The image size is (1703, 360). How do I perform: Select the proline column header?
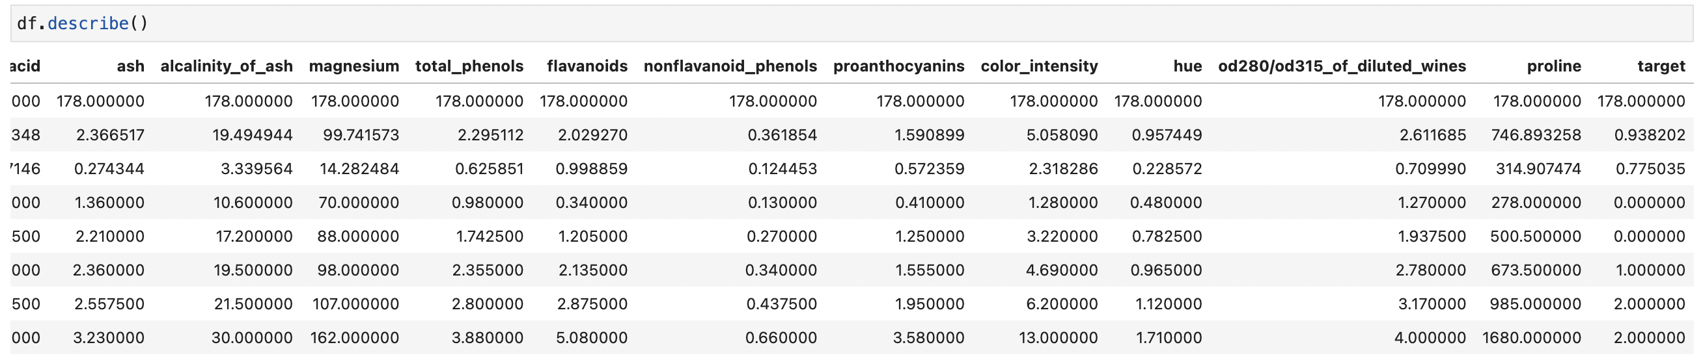click(1553, 66)
